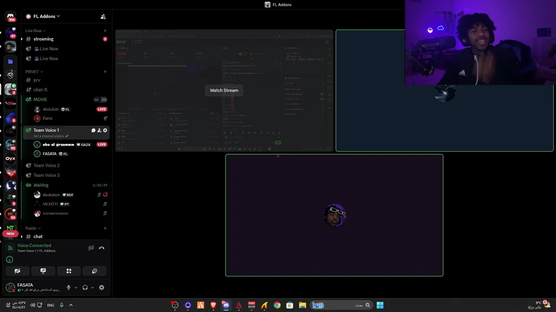Turn on camera button
The image size is (556, 312).
[x=17, y=271]
